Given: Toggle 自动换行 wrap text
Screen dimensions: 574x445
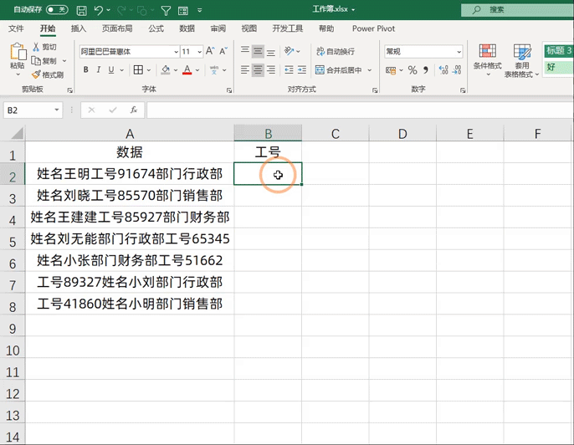Looking at the screenshot, I should [x=336, y=51].
